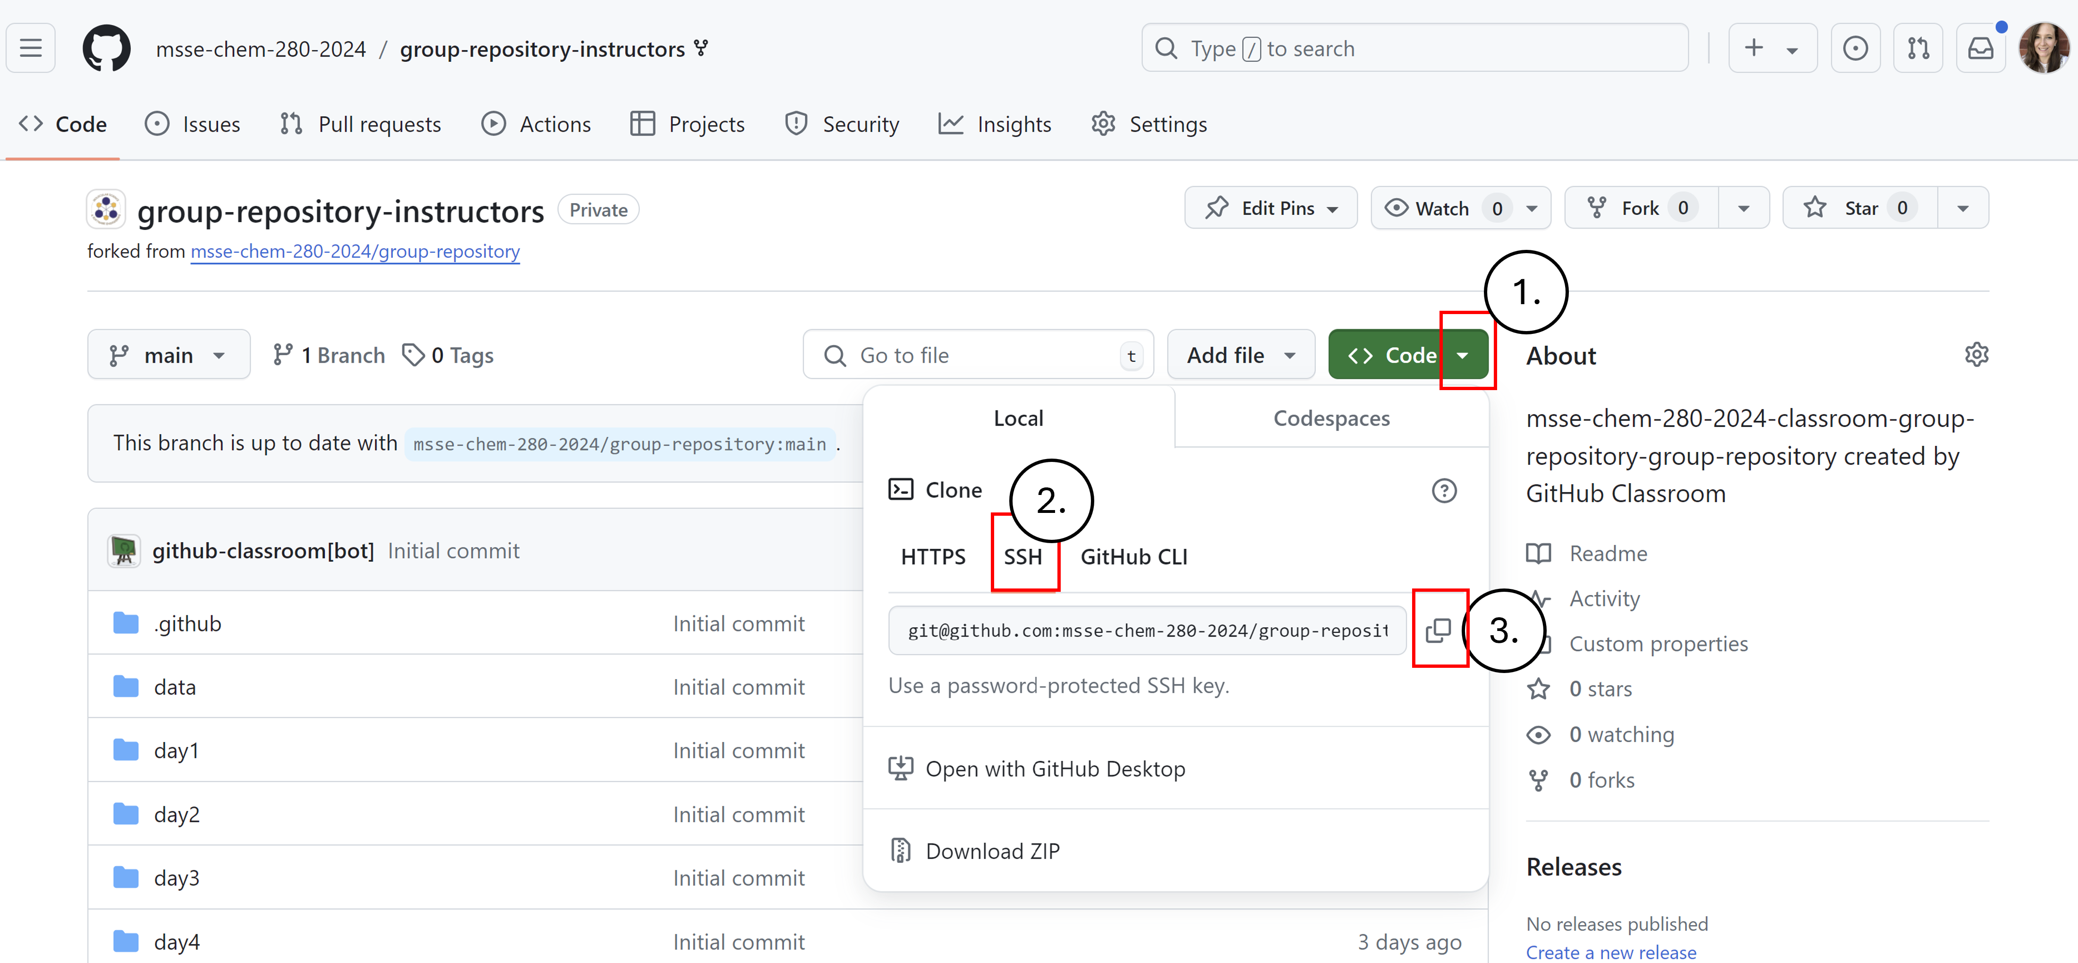Click the green Code button
The height and width of the screenshot is (963, 2078).
tap(1408, 355)
